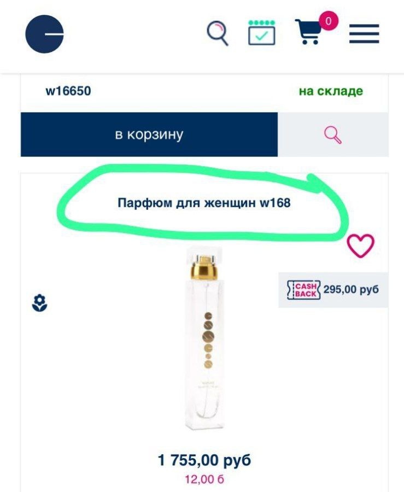Add w16650 to cart with в корзину
The height and width of the screenshot is (492, 404).
[x=149, y=134]
